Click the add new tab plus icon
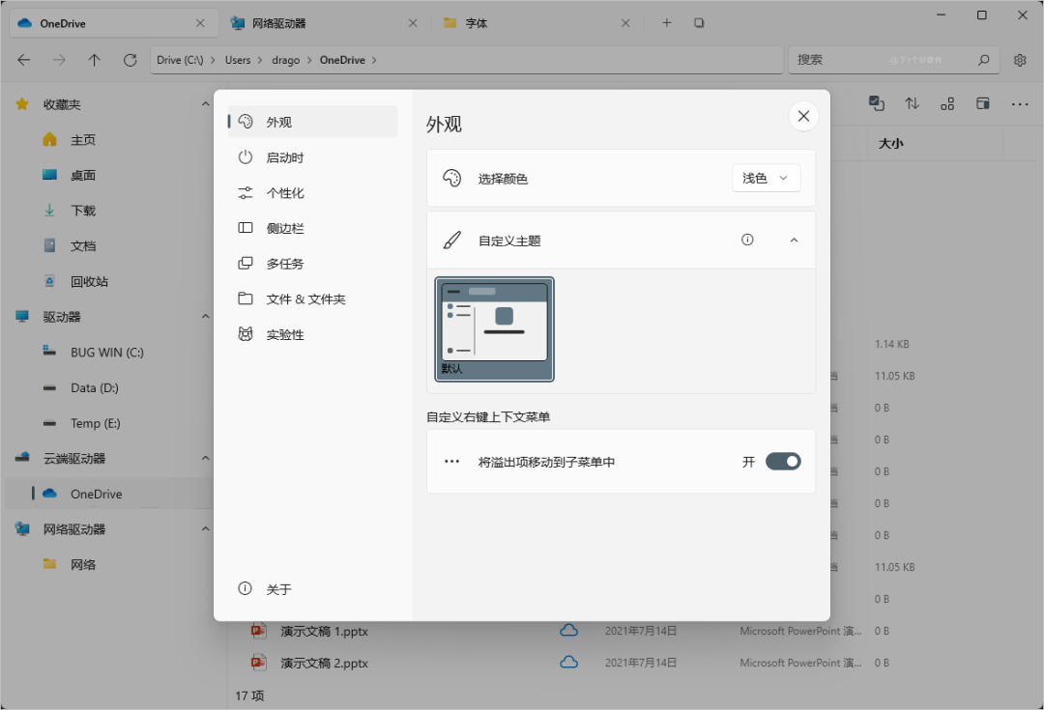Image resolution: width=1044 pixels, height=710 pixels. click(x=666, y=23)
